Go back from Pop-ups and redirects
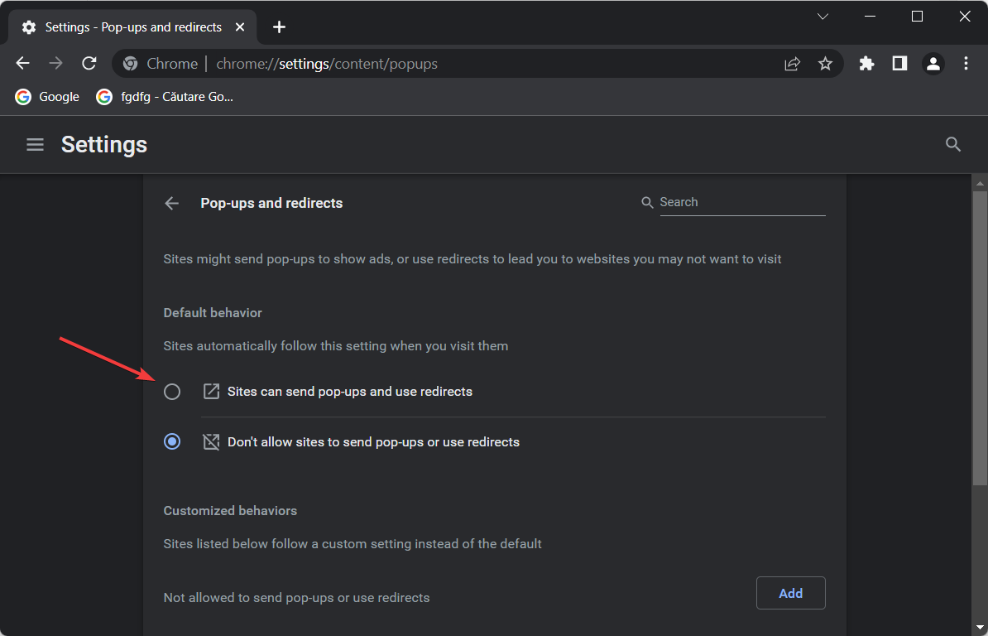This screenshot has height=636, width=988. pyautogui.click(x=171, y=203)
